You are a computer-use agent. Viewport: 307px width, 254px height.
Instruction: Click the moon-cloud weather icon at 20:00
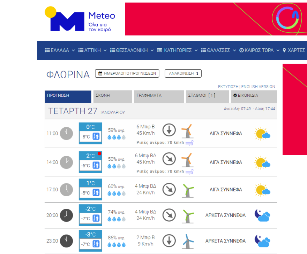(x=262, y=215)
